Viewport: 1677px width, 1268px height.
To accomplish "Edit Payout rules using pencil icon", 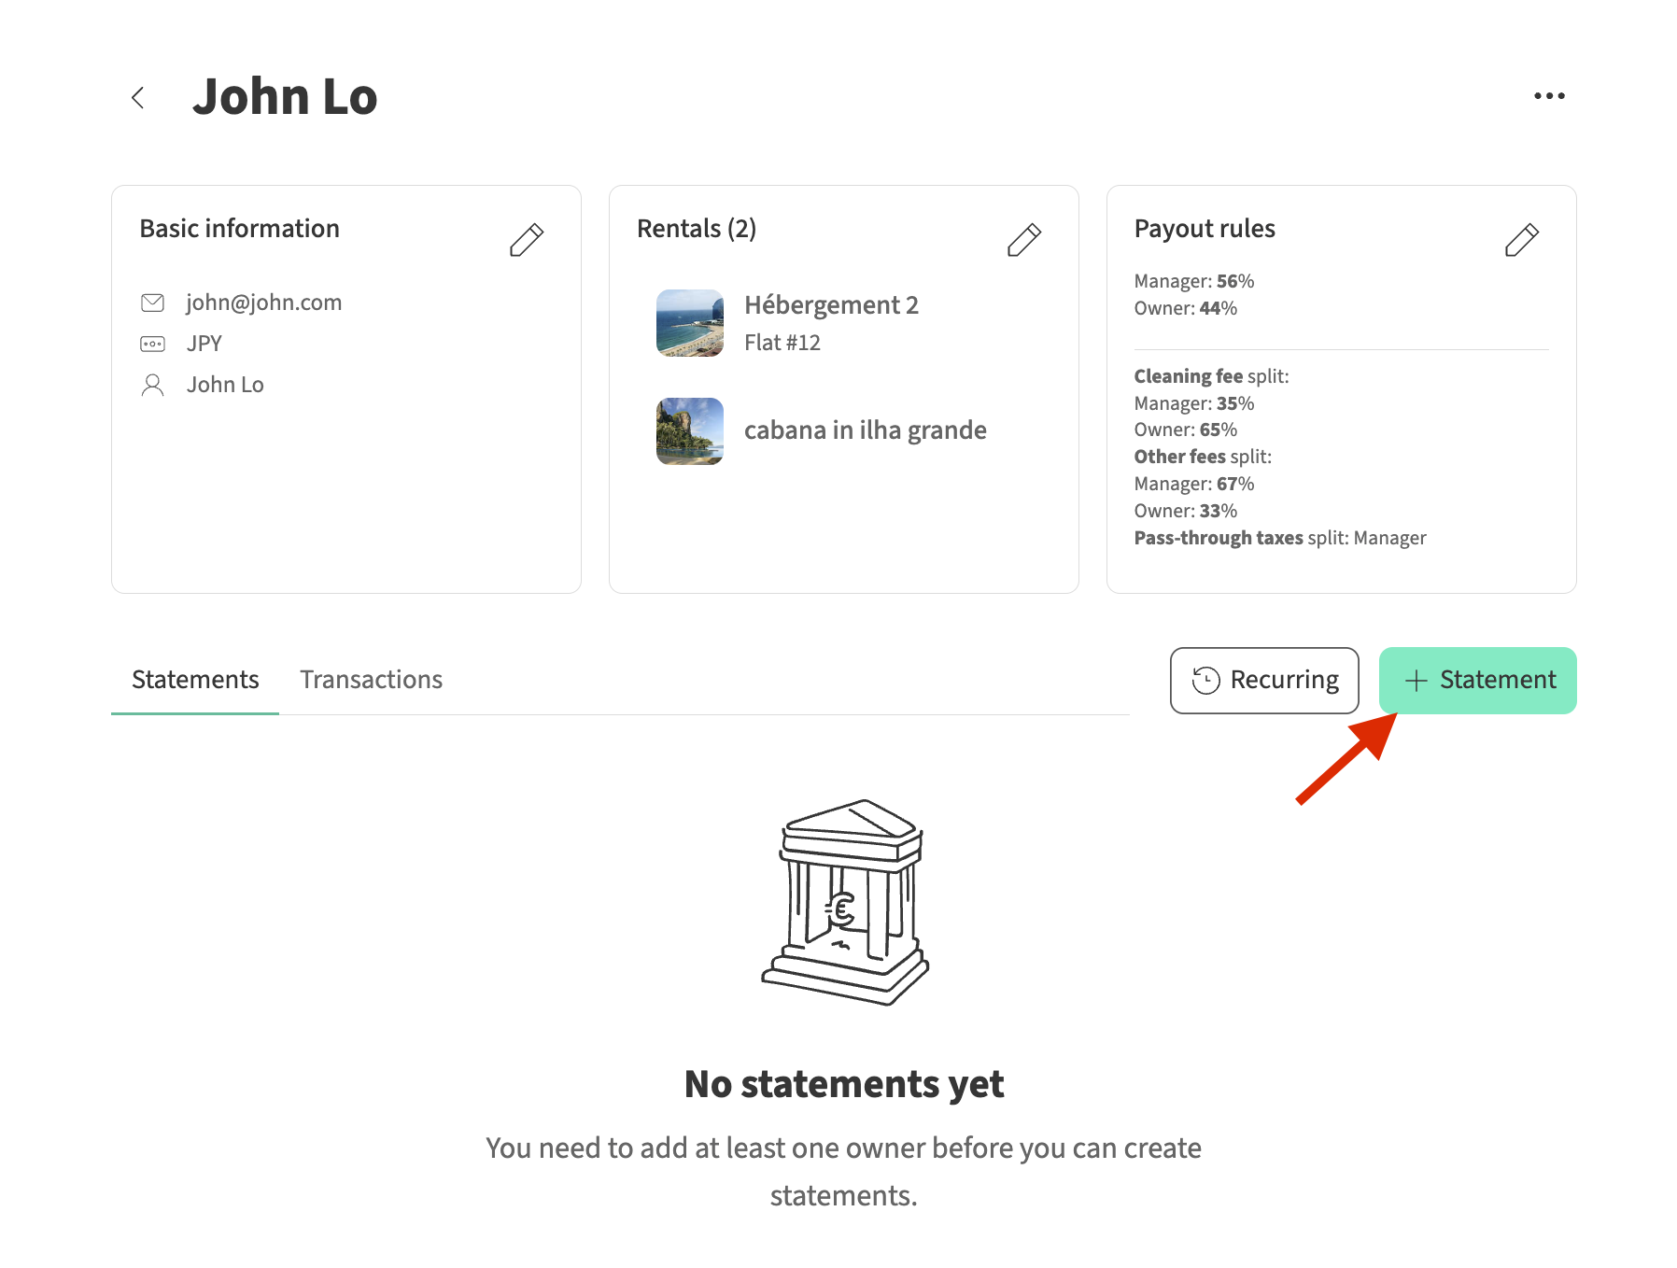I will pyautogui.click(x=1521, y=240).
